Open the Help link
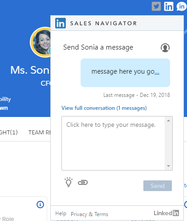The height and width of the screenshot is (221, 187). point(61,213)
